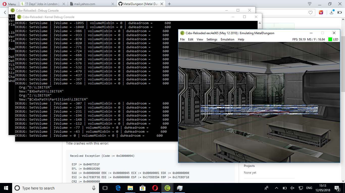Click the Projects sidebar heading
Image resolution: width=345 pixels, height=193 pixels.
coord(249,166)
